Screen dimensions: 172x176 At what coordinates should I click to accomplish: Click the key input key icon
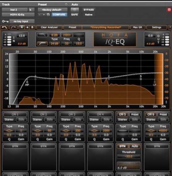(x=5, y=21)
